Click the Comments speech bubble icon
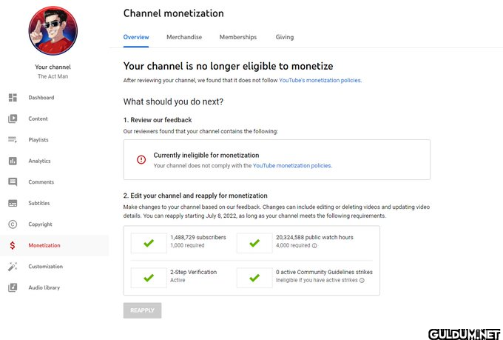 pyautogui.click(x=13, y=182)
